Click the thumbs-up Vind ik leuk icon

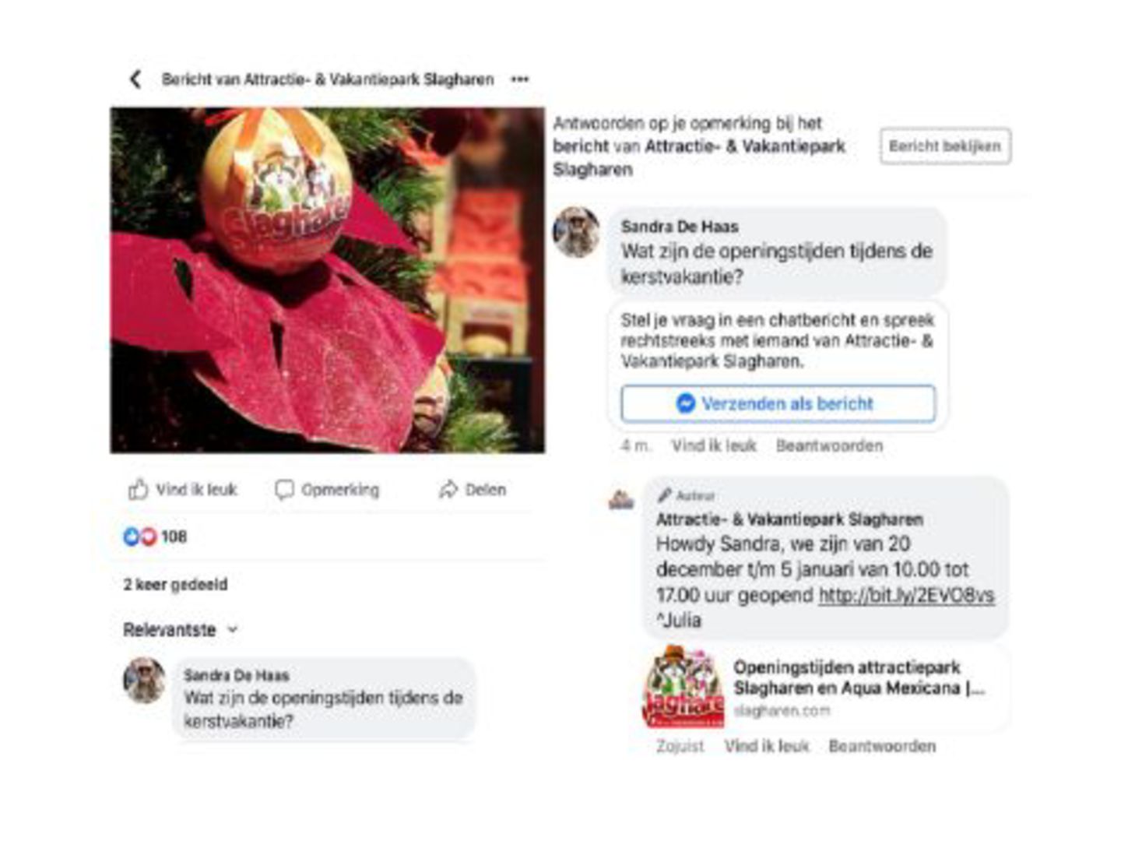(138, 489)
